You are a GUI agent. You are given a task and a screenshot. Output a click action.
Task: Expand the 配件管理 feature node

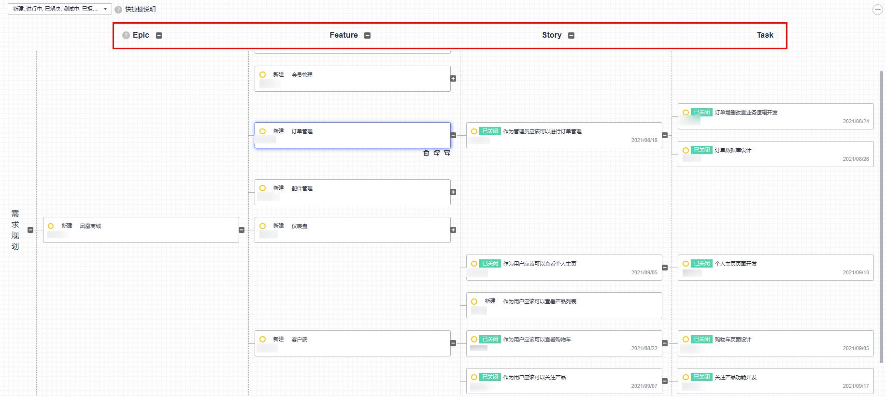point(453,192)
